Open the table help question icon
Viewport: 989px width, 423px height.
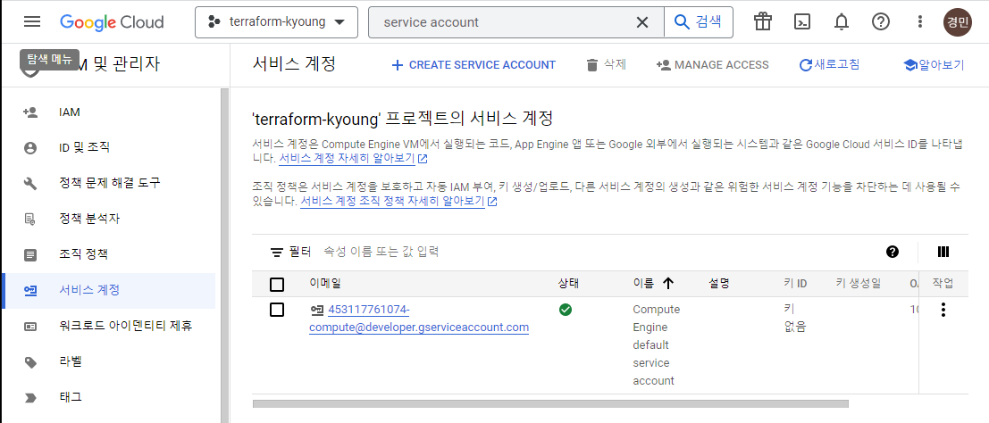coord(892,252)
